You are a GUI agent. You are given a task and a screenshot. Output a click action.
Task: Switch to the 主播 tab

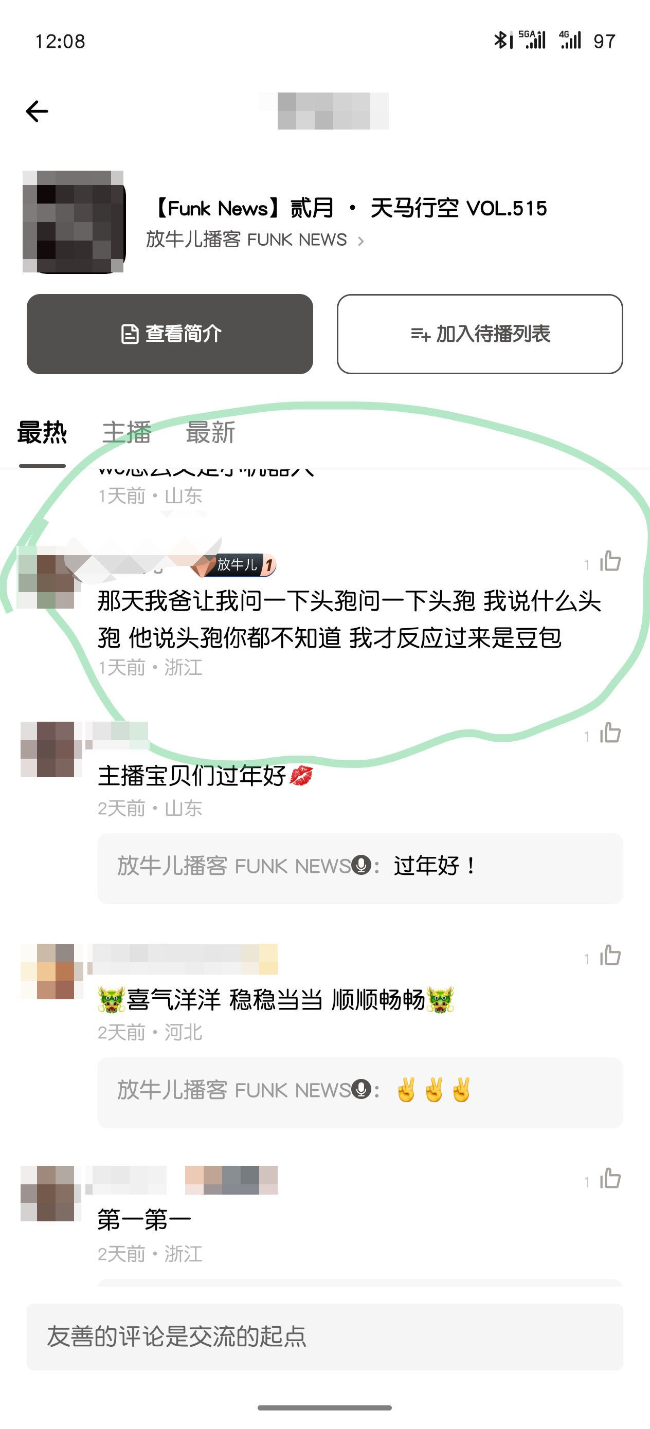[x=127, y=433]
